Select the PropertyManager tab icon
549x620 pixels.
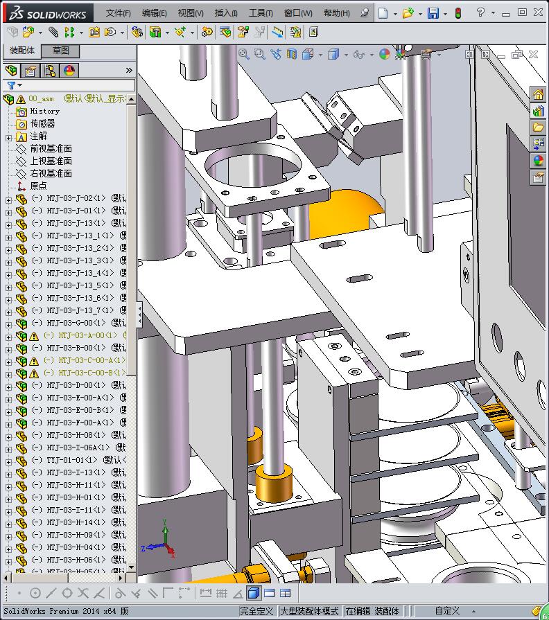pos(31,71)
